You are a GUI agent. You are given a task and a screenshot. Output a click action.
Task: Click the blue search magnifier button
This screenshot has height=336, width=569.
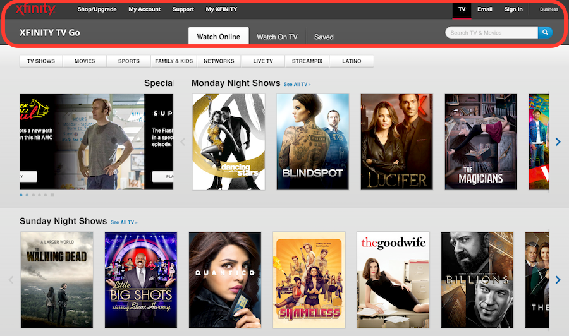click(x=545, y=33)
